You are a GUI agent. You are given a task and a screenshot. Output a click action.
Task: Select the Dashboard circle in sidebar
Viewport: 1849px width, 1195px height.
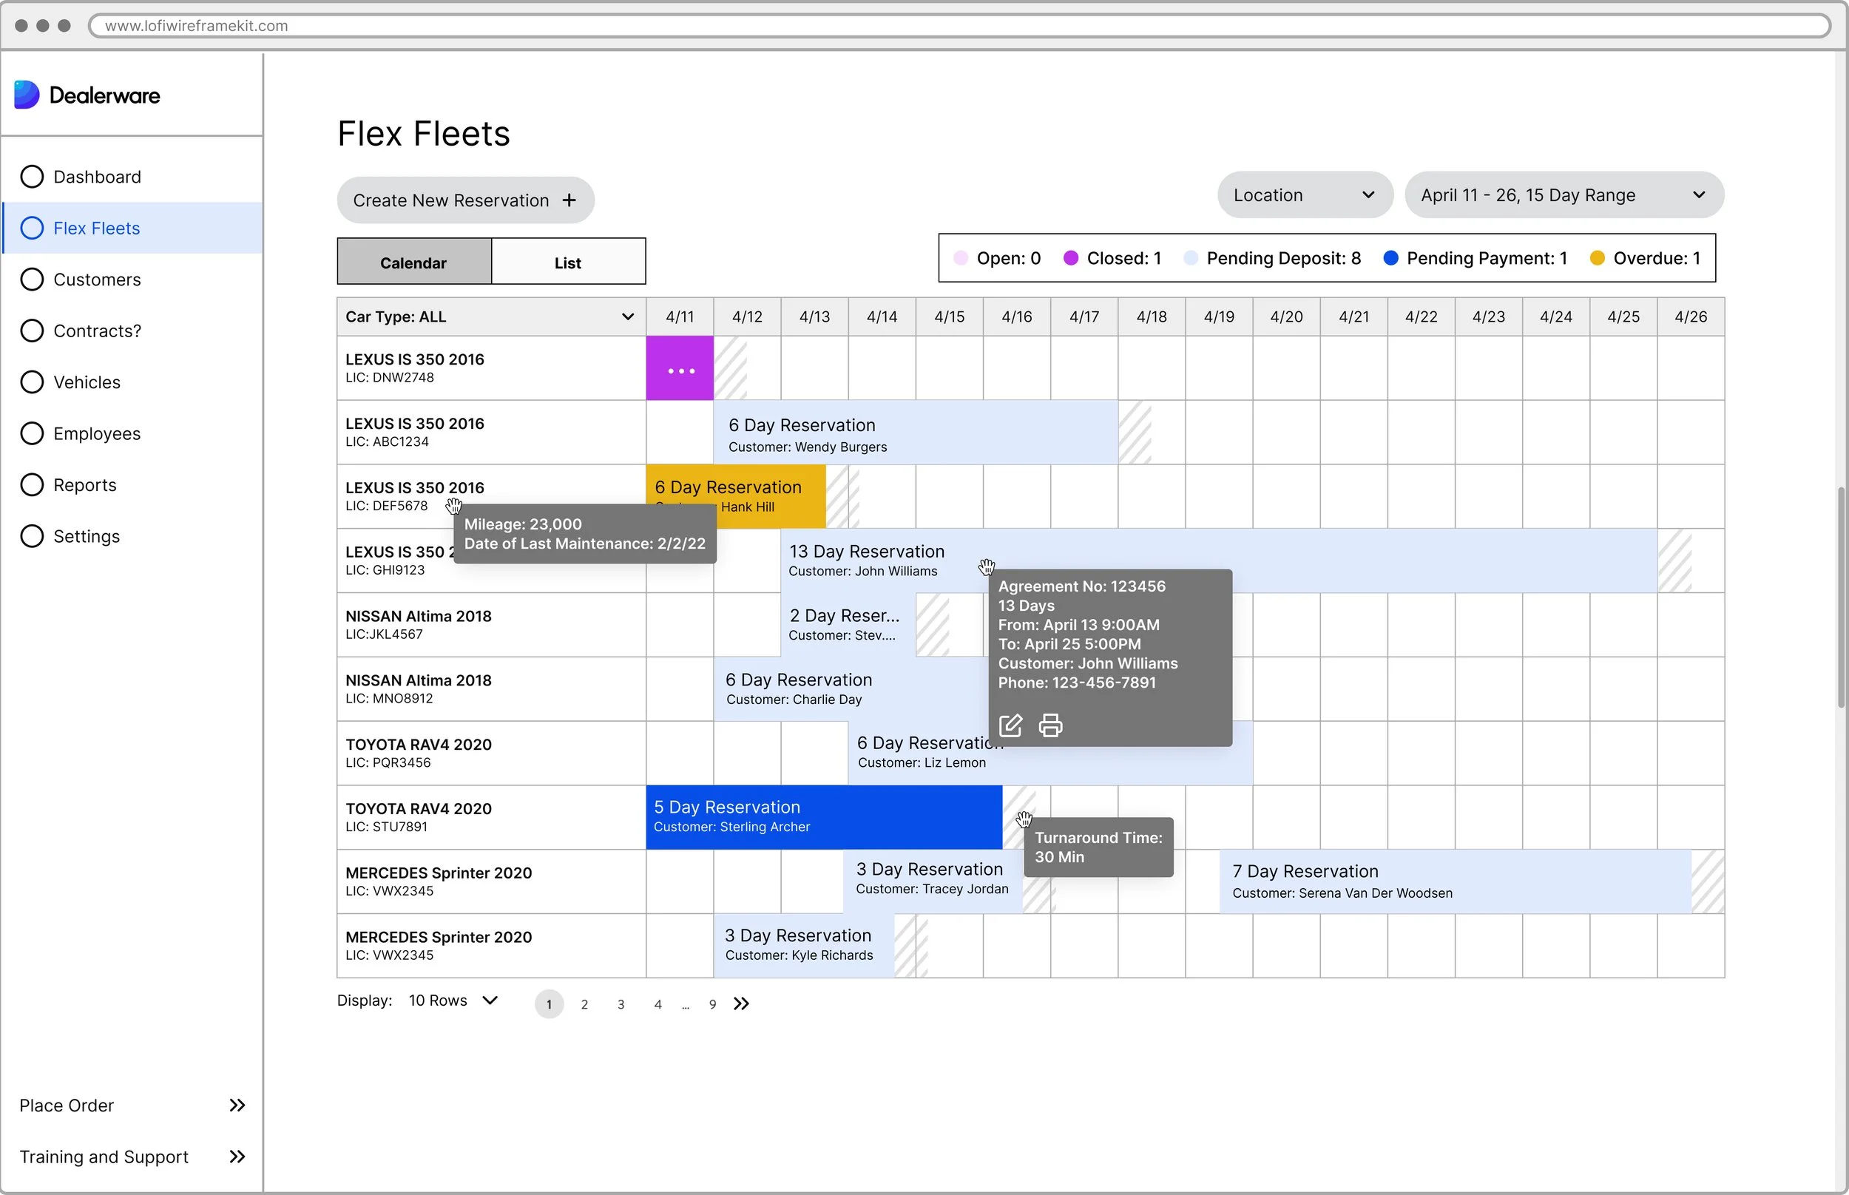pos(32,177)
